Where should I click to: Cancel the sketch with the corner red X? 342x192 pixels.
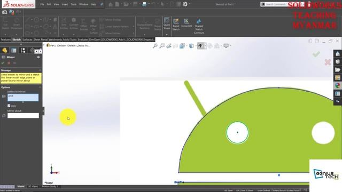click(328, 62)
